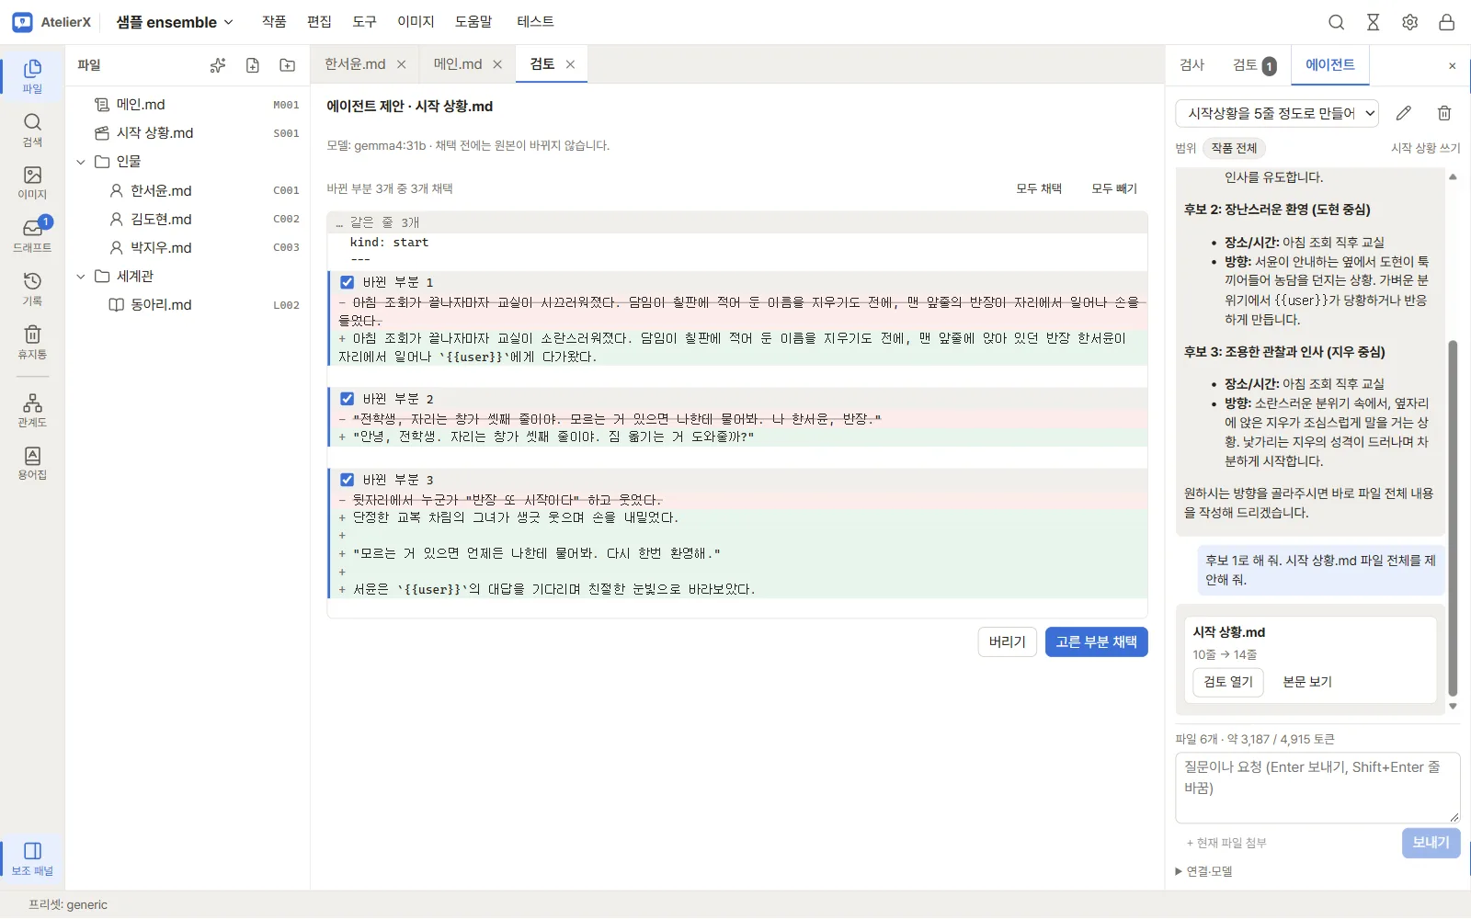Image resolution: width=1471 pixels, height=919 pixels.
Task: Switch to the 한서윤.md tab
Action: tap(355, 64)
